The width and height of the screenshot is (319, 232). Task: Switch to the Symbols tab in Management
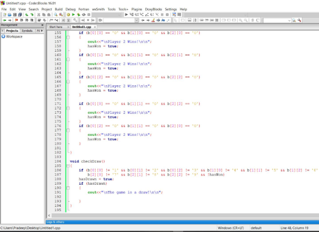pyautogui.click(x=27, y=31)
